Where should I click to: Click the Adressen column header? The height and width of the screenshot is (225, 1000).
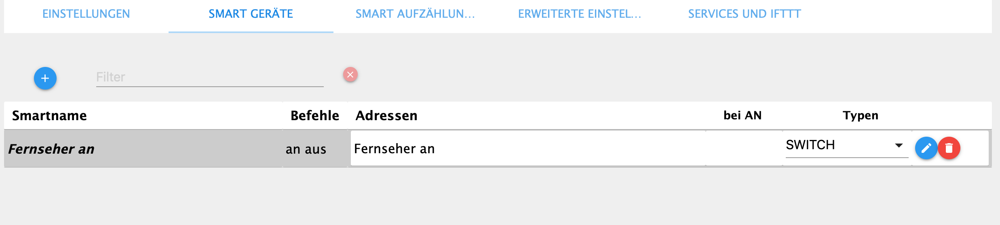tap(386, 116)
